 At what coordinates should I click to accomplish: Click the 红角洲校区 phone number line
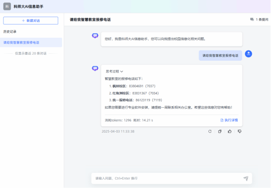[134, 93]
